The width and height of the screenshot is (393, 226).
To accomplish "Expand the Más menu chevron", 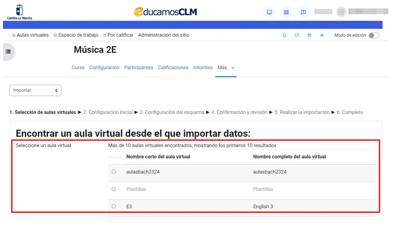I will 233,68.
